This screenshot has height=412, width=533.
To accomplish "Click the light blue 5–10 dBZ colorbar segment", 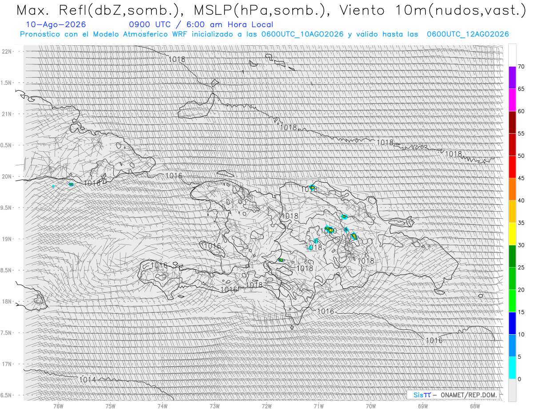I will coord(513,345).
